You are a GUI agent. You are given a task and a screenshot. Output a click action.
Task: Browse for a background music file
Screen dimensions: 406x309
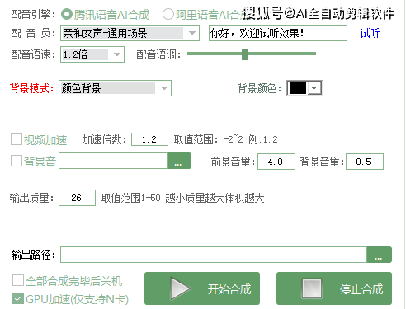click(x=179, y=161)
